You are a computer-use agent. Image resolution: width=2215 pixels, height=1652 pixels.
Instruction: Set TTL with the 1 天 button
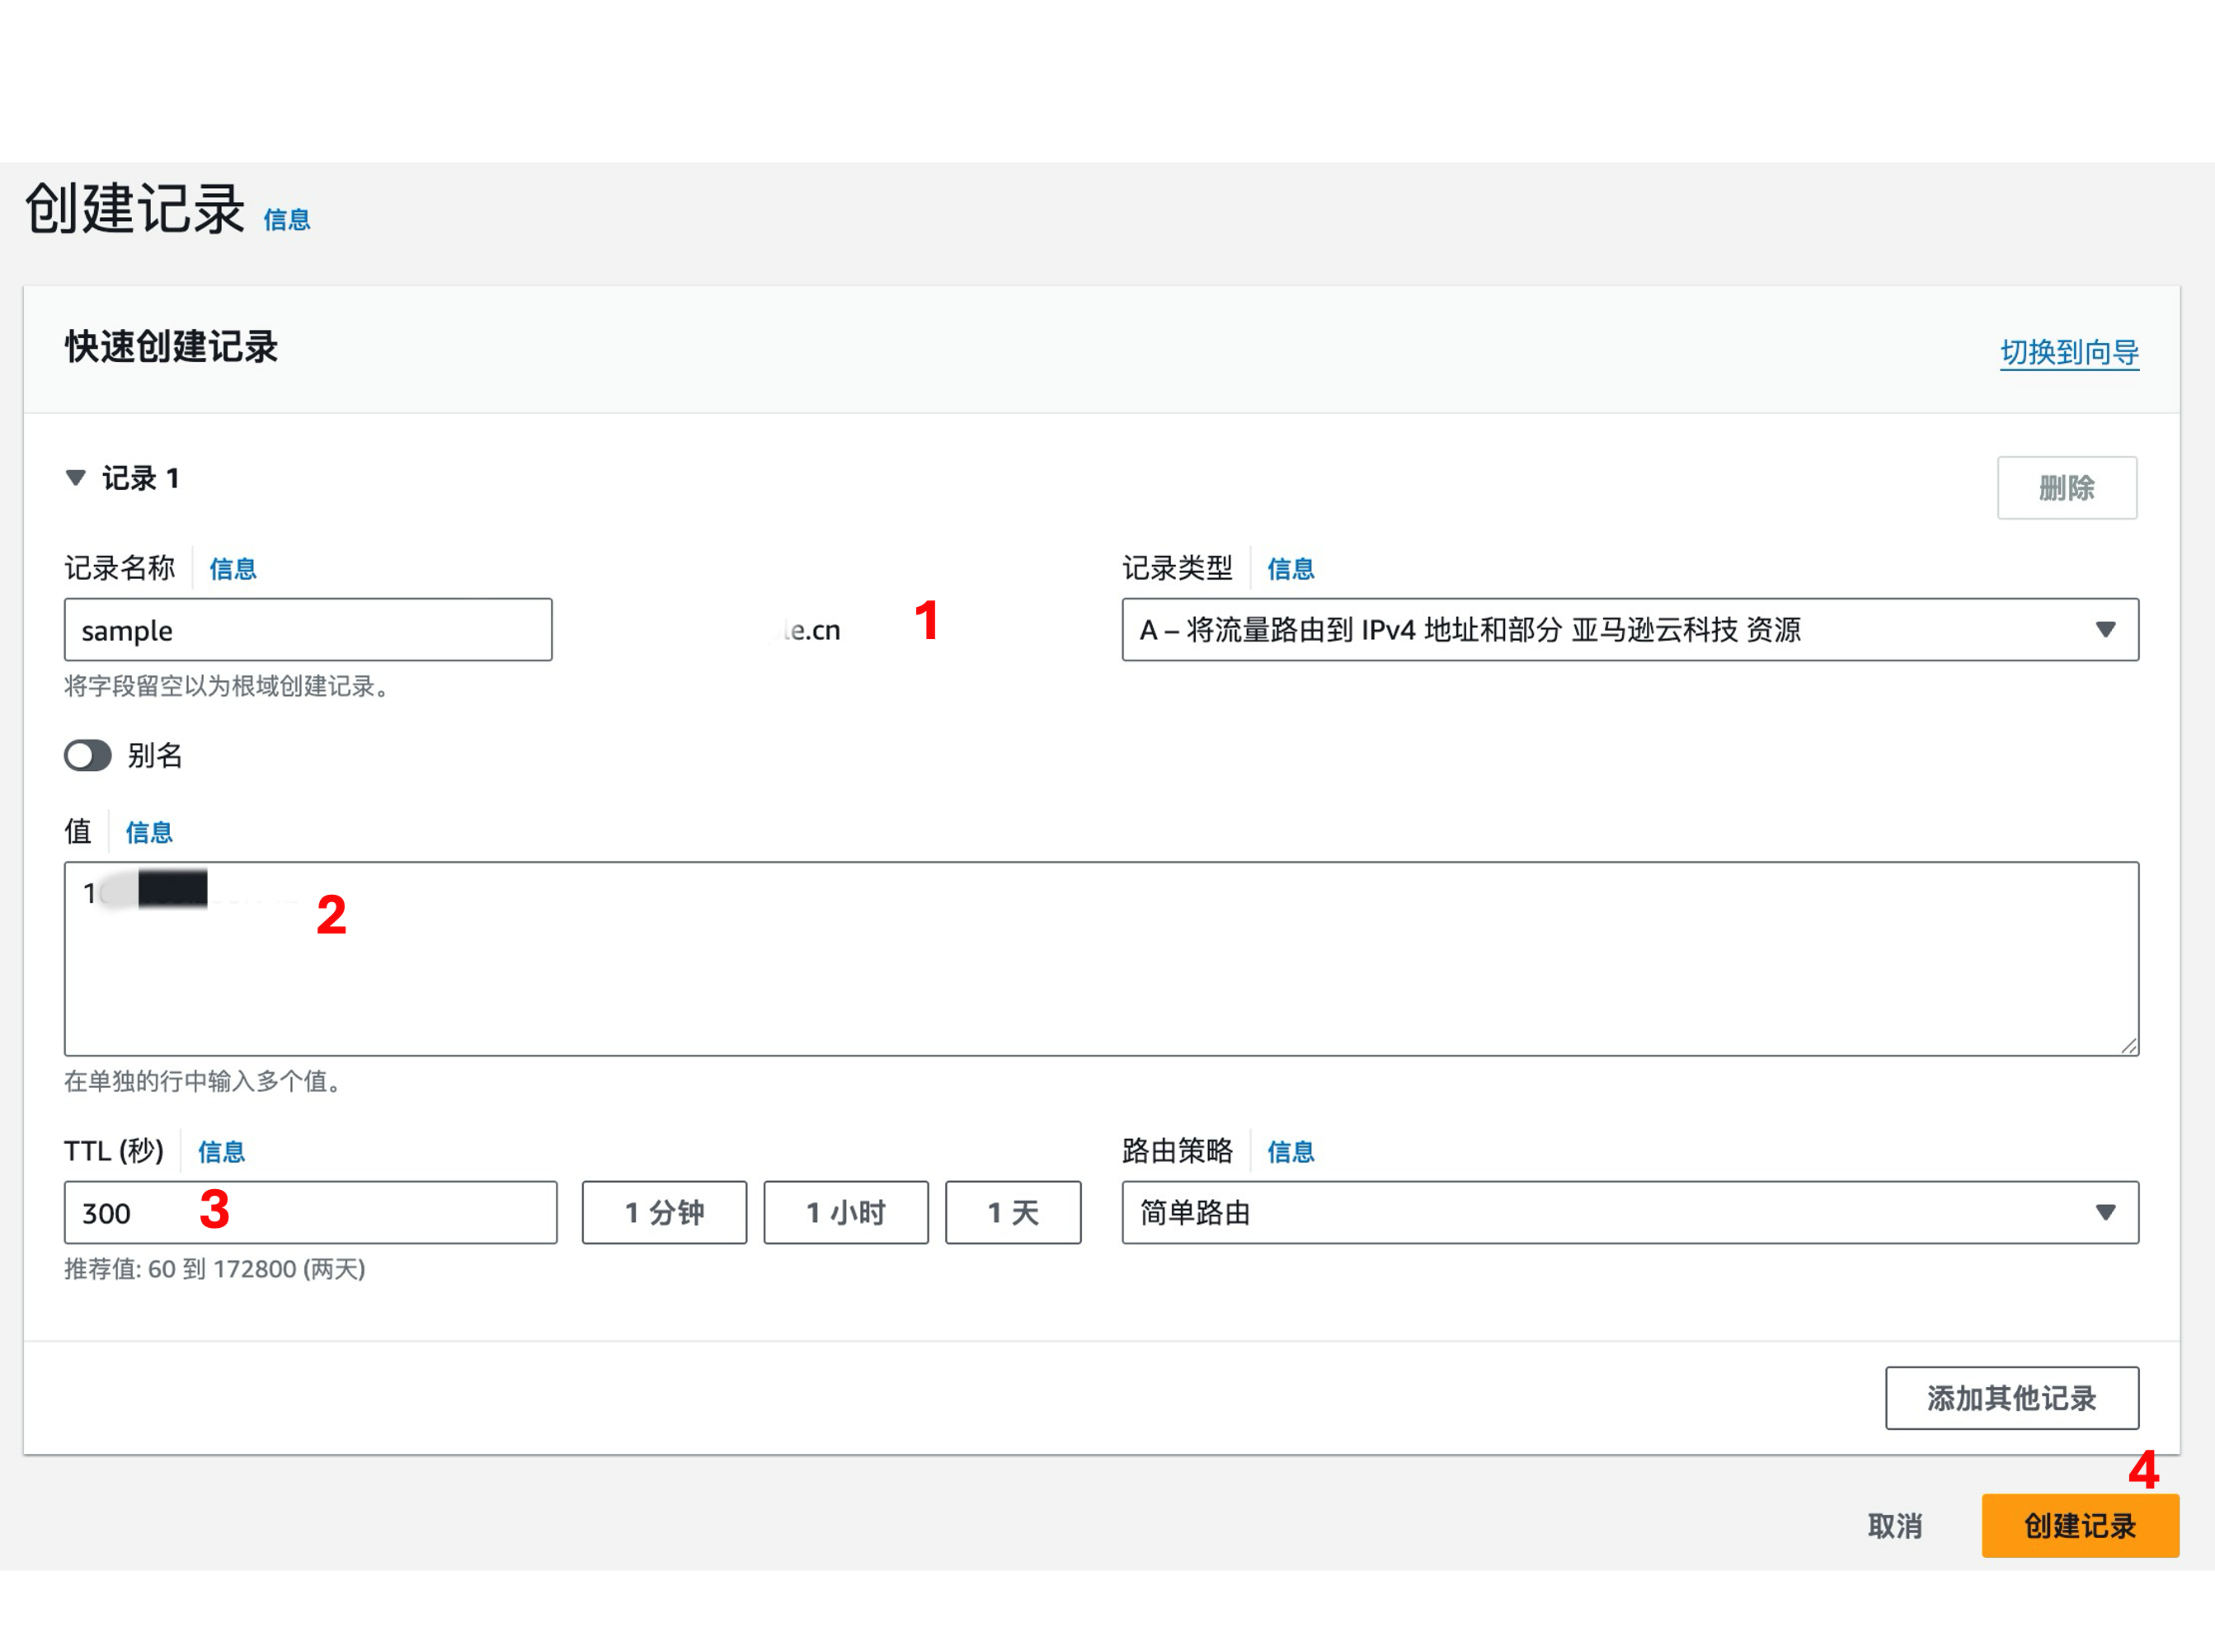1013,1213
